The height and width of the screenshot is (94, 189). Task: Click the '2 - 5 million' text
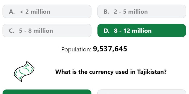tap(131, 12)
